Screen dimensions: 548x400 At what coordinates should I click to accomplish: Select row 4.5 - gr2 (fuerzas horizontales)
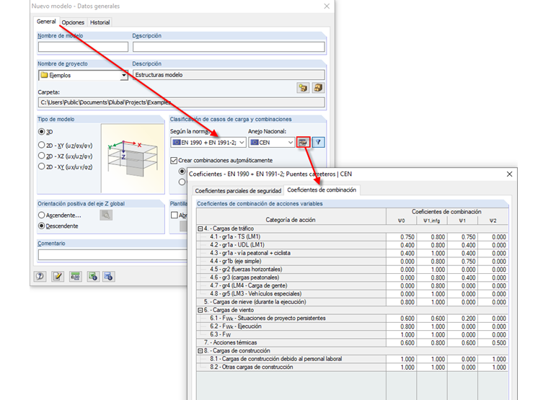pos(353,270)
